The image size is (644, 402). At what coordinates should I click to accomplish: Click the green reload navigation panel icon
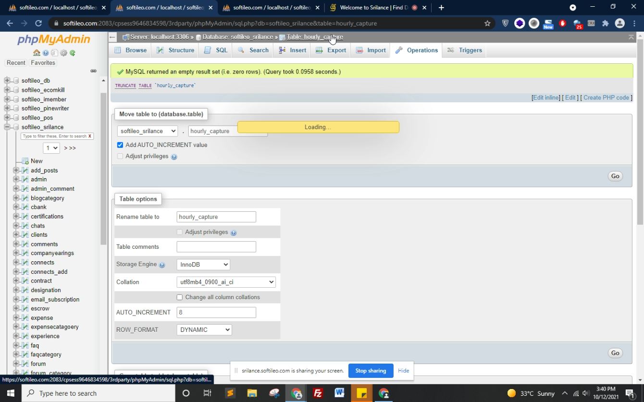click(x=73, y=53)
